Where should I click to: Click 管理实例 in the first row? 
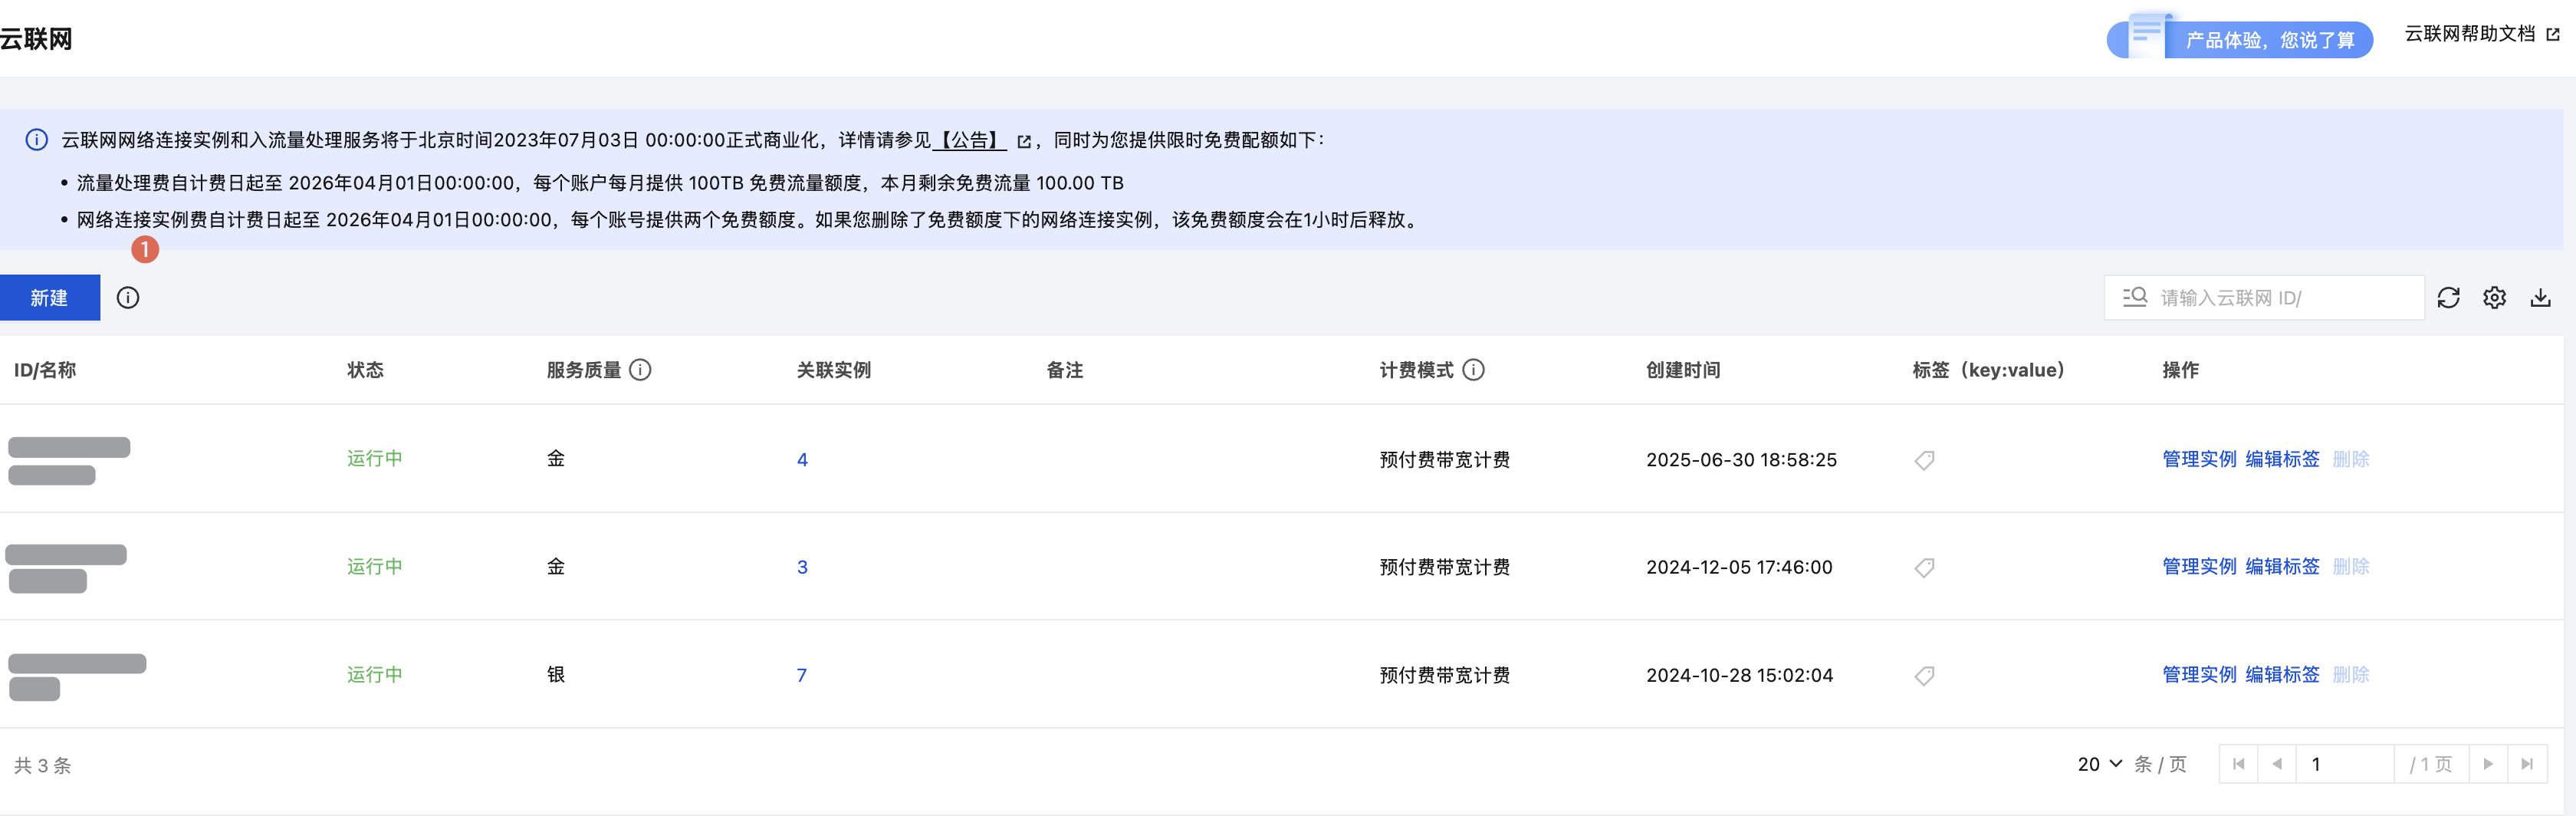click(2199, 459)
